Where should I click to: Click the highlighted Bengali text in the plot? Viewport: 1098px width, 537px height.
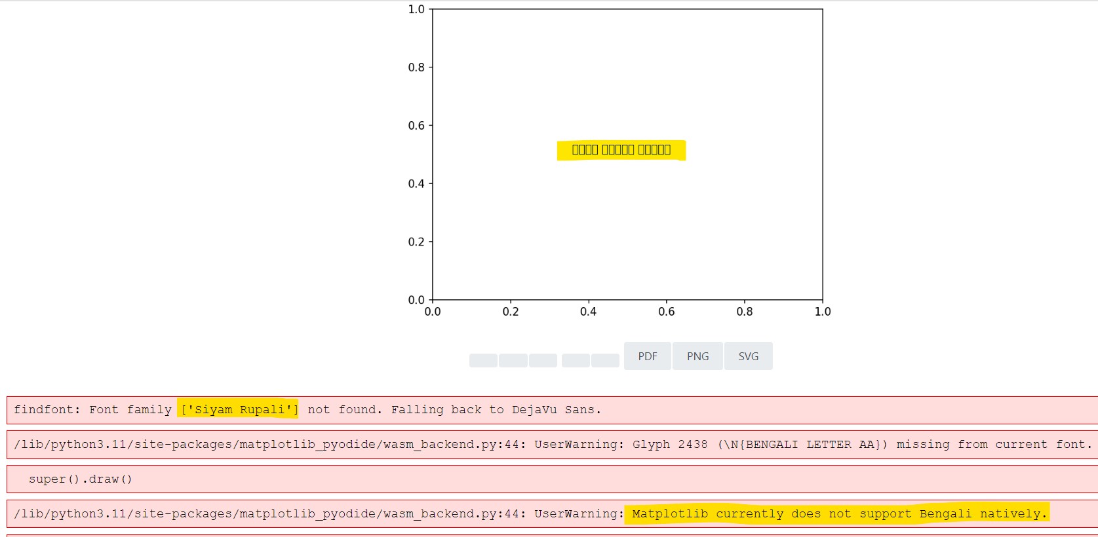621,150
